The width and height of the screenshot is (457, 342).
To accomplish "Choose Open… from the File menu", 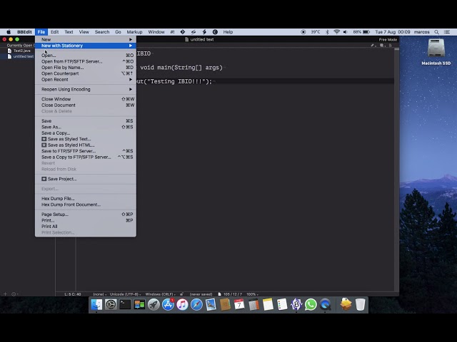I will pyautogui.click(x=86, y=56).
